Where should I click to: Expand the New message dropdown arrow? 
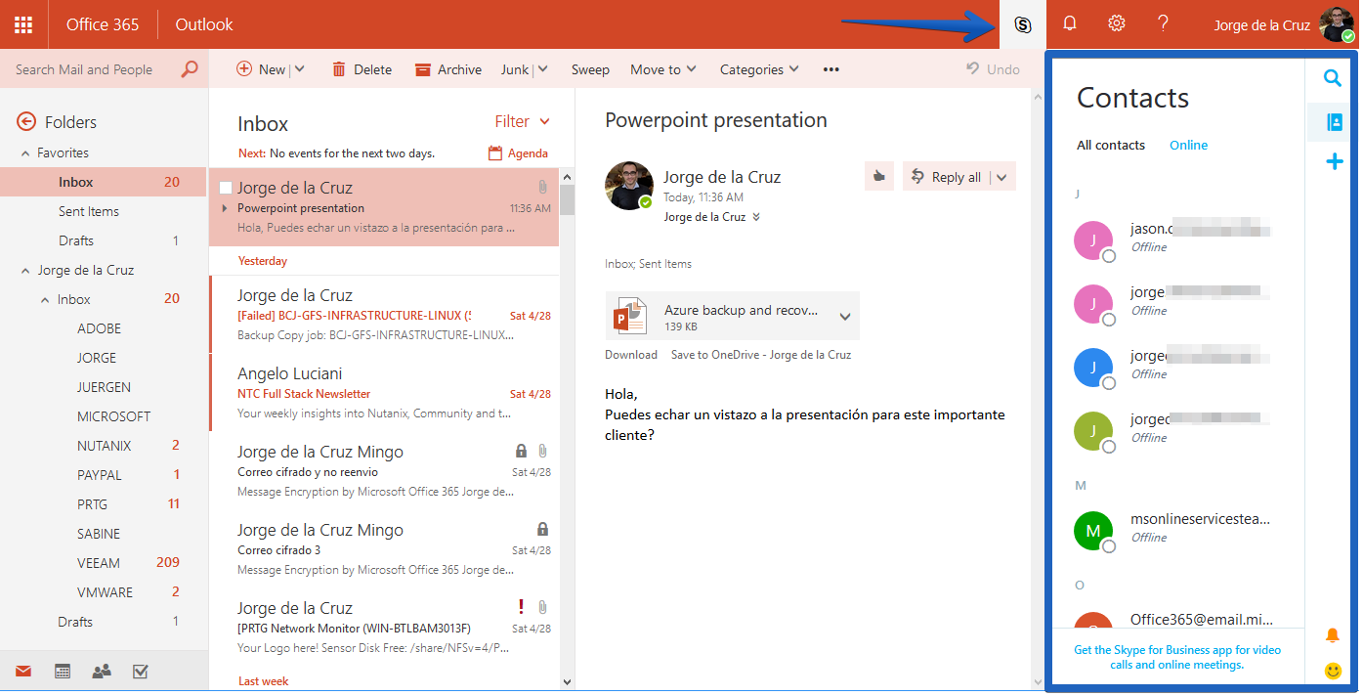[299, 69]
